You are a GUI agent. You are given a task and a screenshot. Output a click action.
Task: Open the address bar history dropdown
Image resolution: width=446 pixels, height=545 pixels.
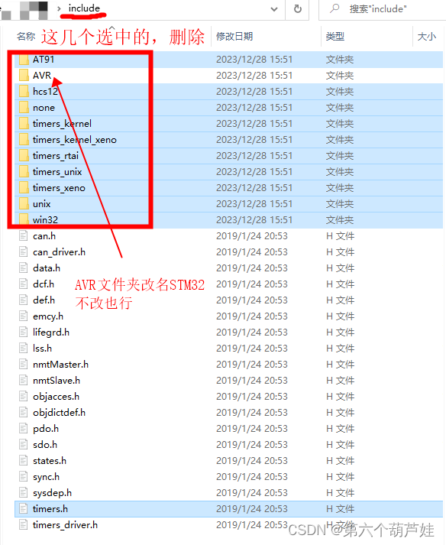tap(274, 9)
